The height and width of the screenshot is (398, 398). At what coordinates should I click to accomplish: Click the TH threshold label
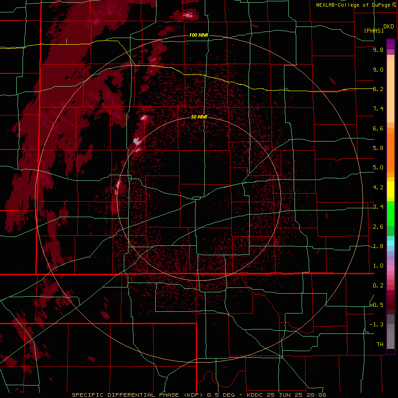pyautogui.click(x=380, y=344)
